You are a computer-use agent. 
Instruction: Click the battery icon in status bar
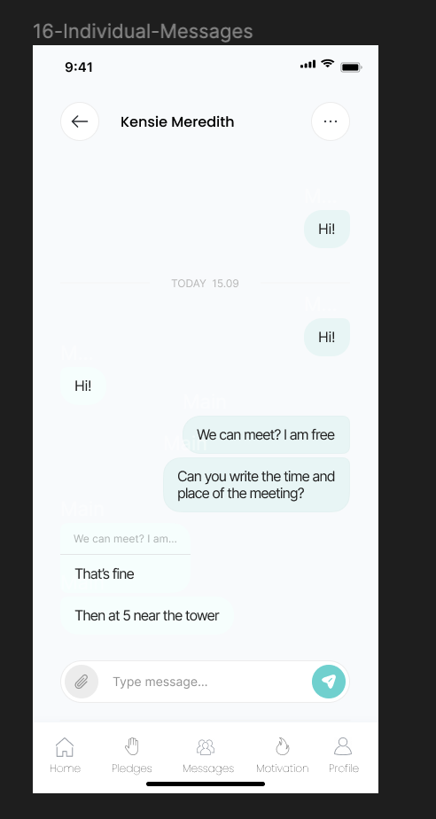[352, 67]
